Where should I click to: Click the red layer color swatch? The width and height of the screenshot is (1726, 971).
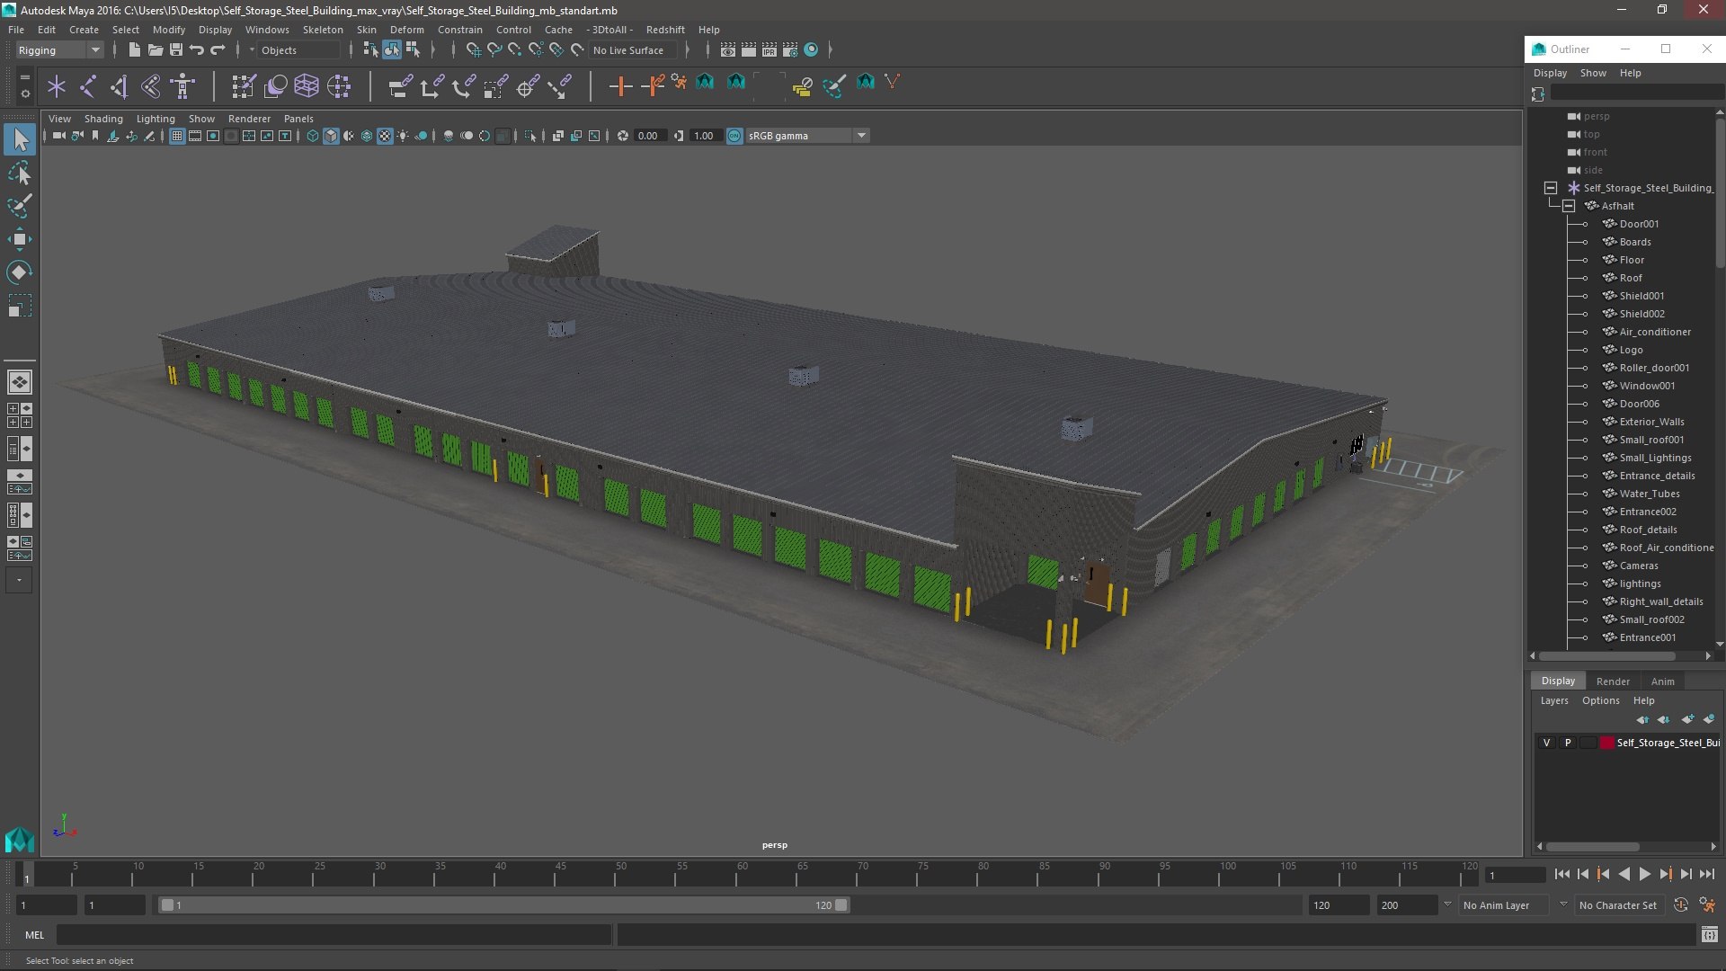(1606, 743)
